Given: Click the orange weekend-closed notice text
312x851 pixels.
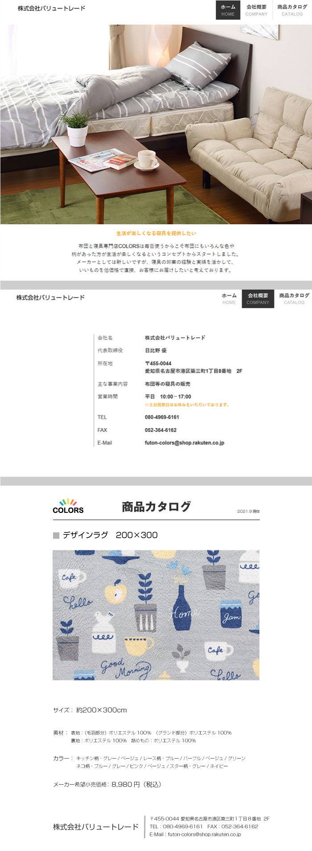Looking at the screenshot, I should [187, 405].
